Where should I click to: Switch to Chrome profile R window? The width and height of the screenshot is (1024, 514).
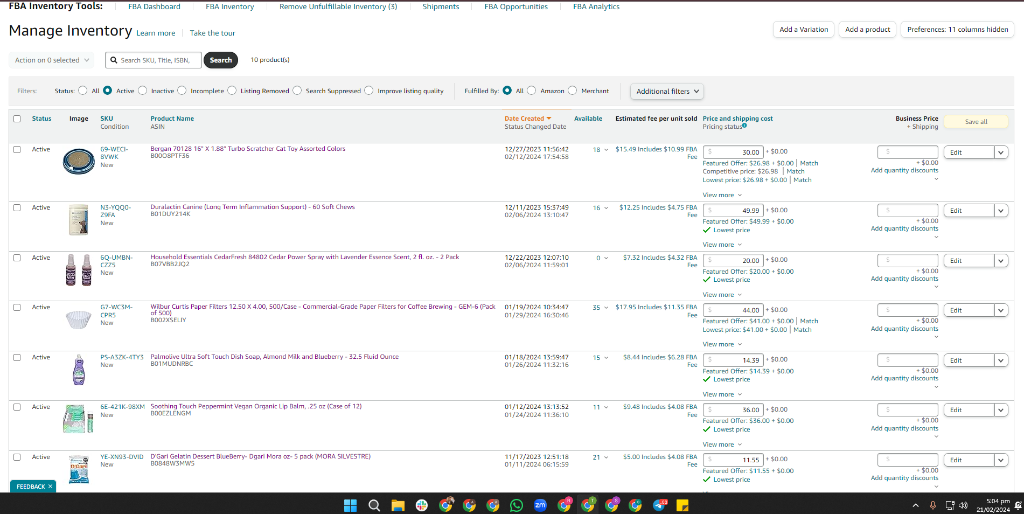[x=564, y=505]
